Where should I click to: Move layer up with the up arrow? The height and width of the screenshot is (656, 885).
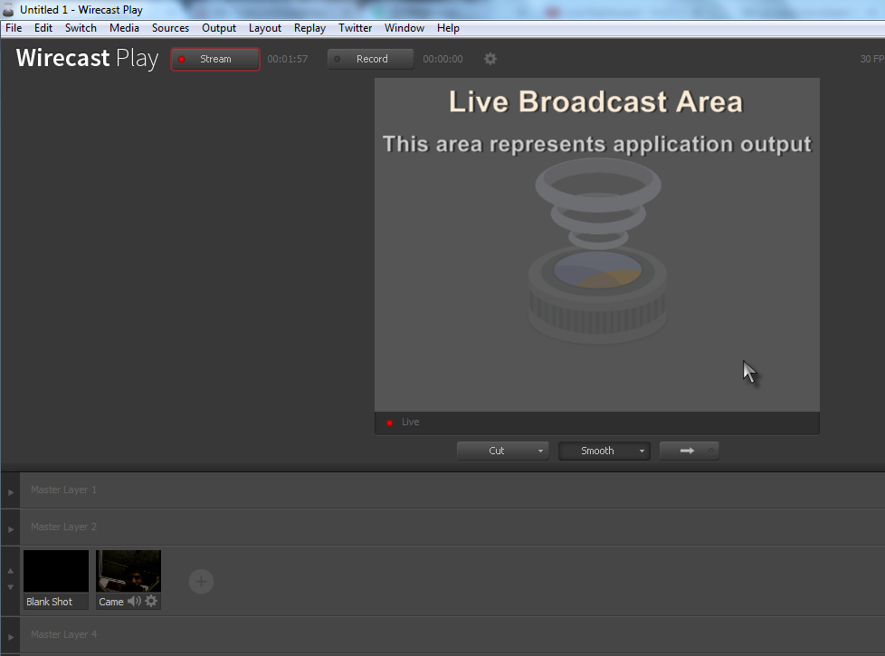tap(10, 571)
